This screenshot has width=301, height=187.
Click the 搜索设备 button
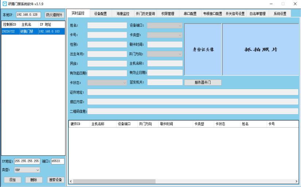click(56, 180)
